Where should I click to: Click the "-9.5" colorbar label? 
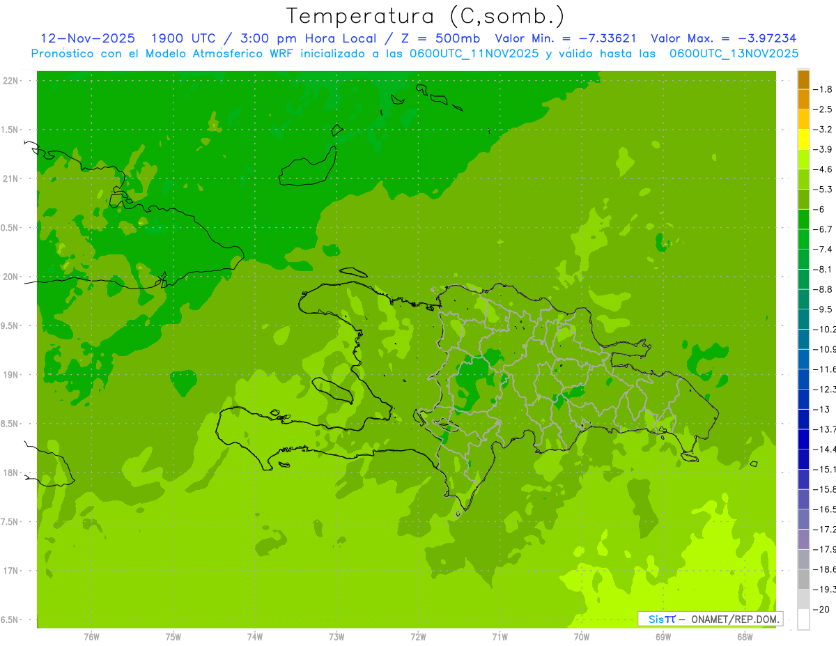823,309
